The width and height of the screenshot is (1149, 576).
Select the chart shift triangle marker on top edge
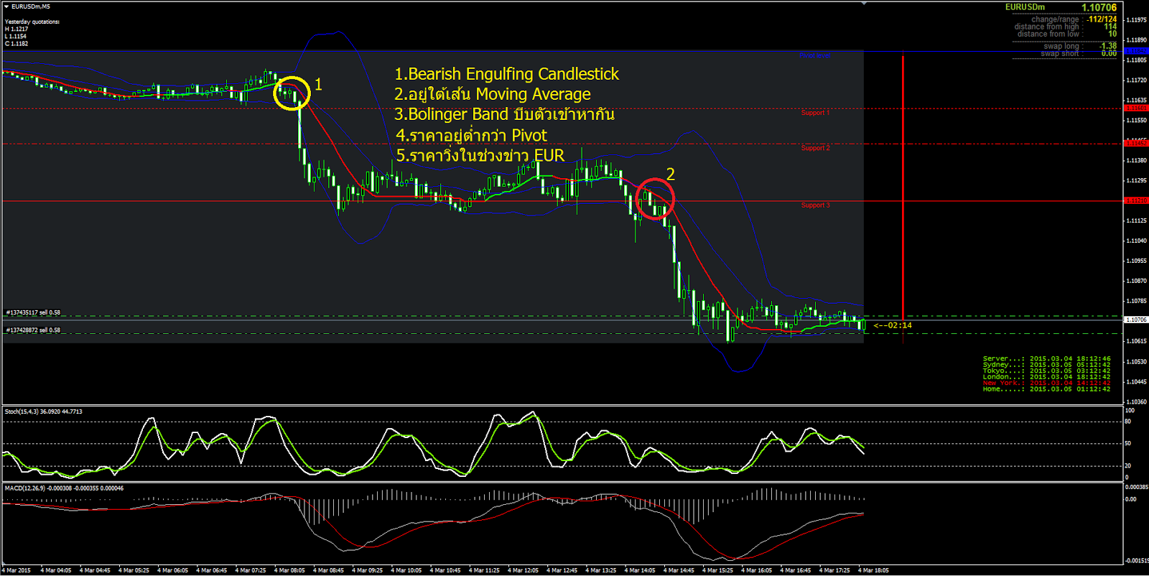point(864,3)
